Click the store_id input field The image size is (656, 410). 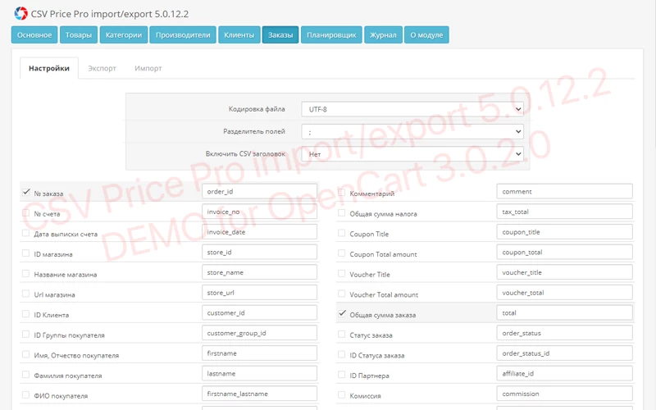pyautogui.click(x=259, y=253)
